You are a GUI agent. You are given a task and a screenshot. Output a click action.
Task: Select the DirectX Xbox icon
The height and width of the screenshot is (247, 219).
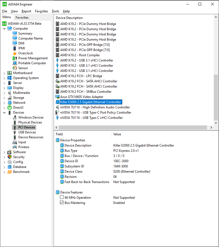tap(10, 108)
